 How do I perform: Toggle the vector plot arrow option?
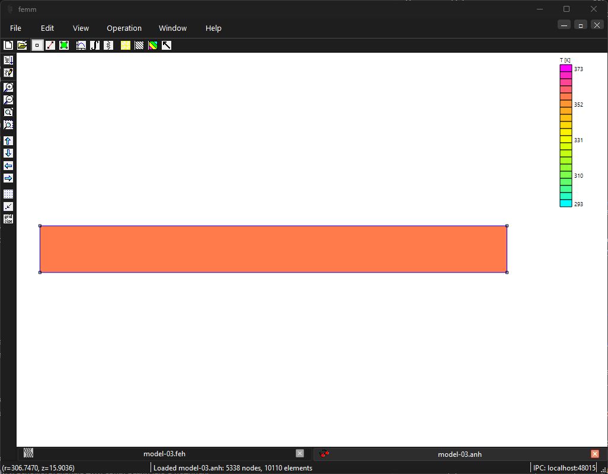pyautogui.click(x=167, y=46)
